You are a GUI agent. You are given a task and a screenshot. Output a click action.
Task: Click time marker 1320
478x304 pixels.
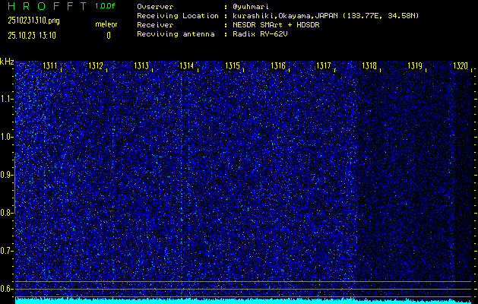click(461, 66)
